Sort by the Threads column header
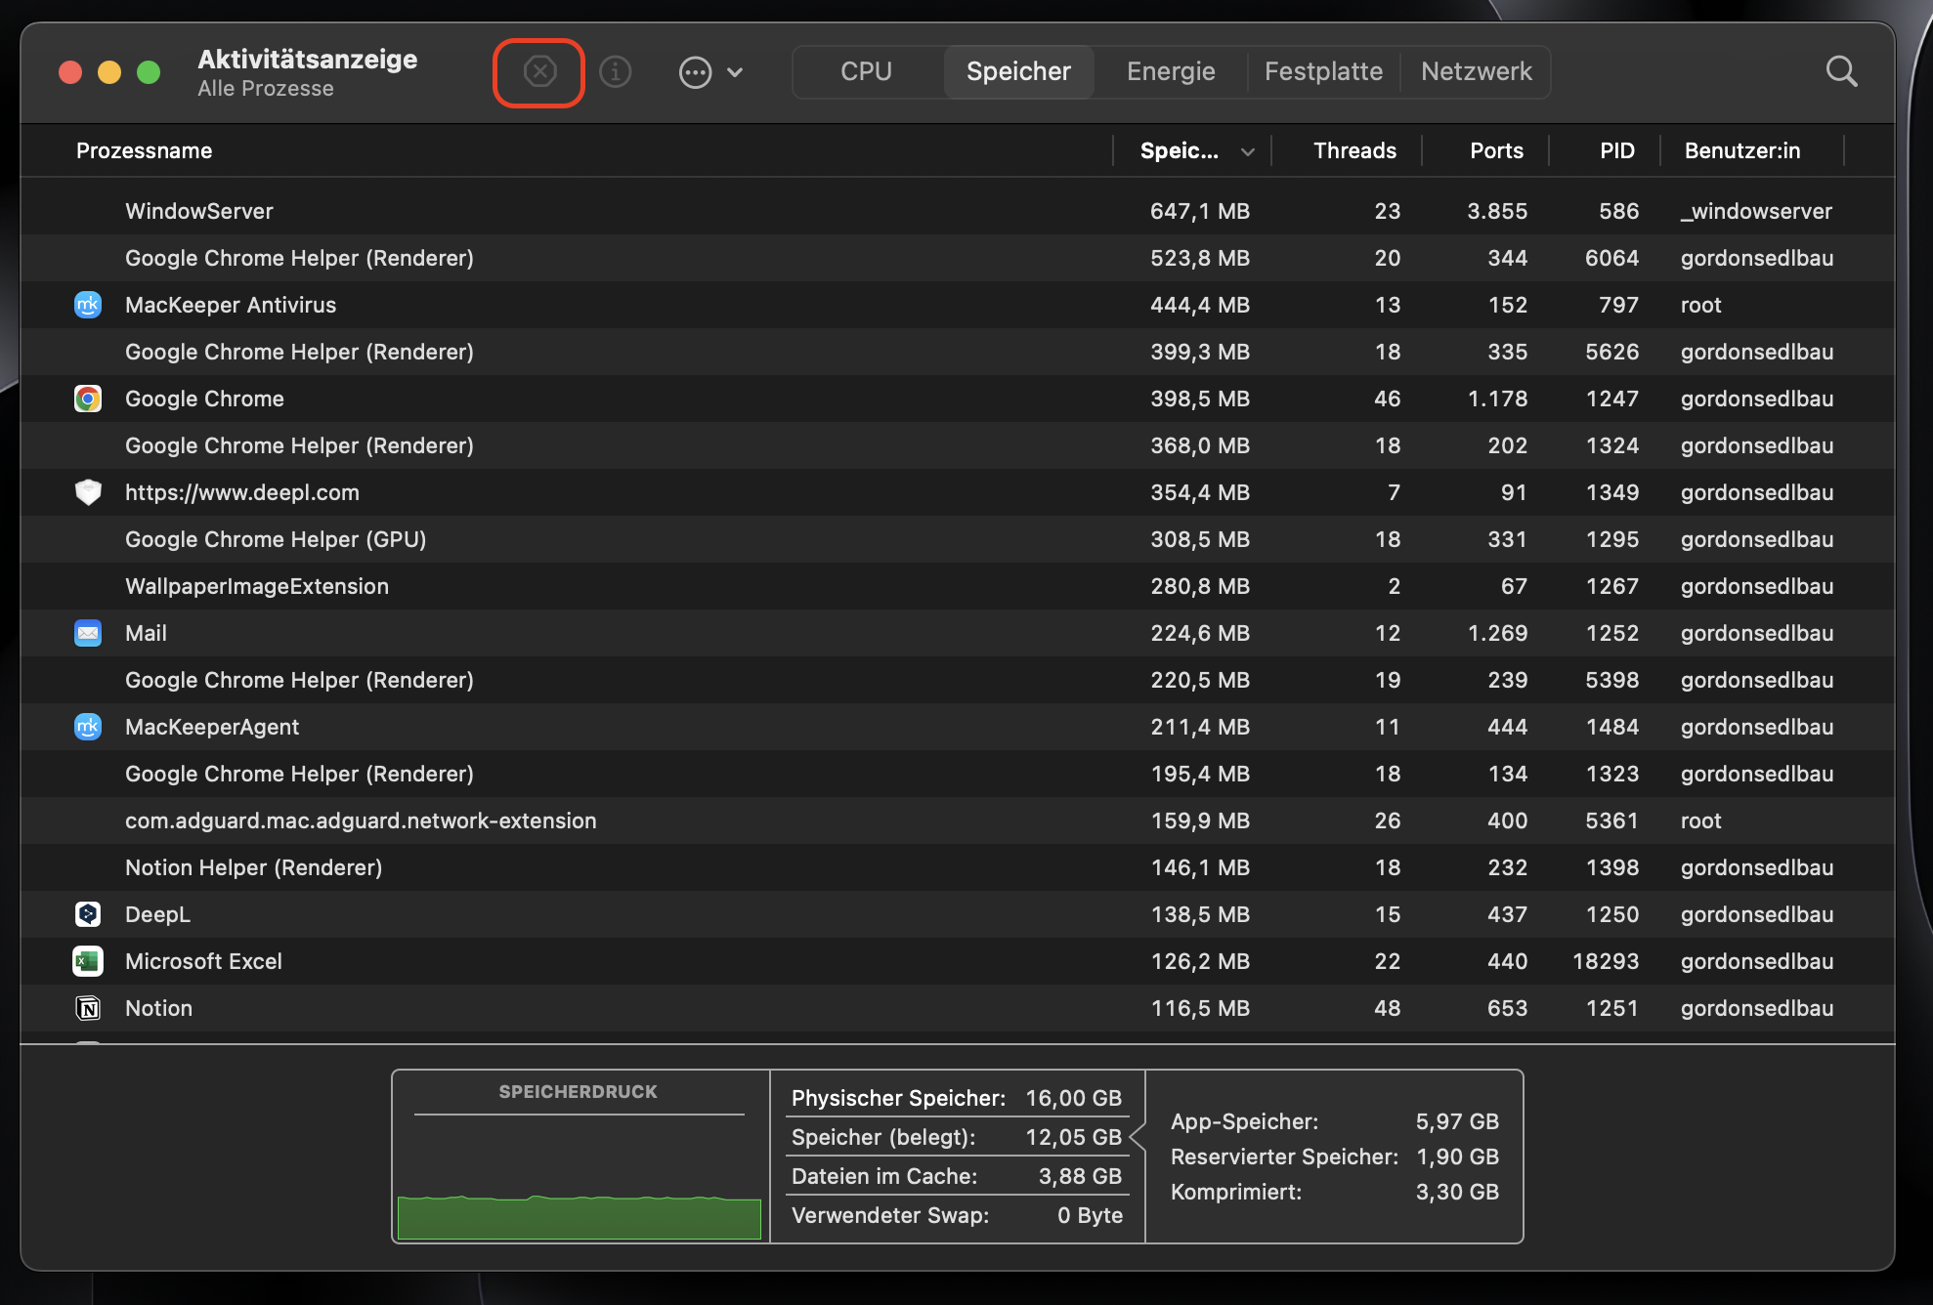Image resolution: width=1933 pixels, height=1305 pixels. pos(1353,150)
